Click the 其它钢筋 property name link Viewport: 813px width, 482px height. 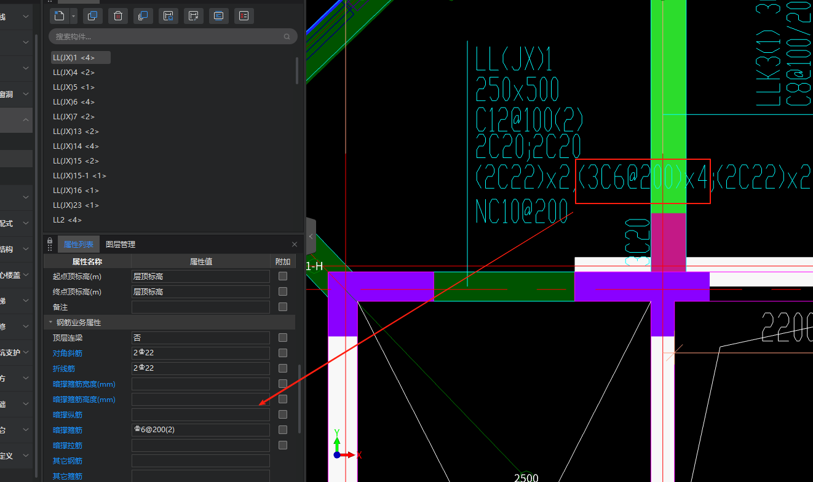point(68,461)
